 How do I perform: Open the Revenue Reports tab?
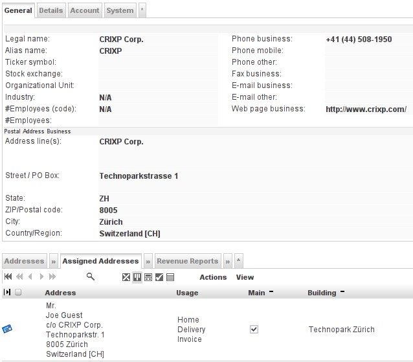click(x=188, y=261)
